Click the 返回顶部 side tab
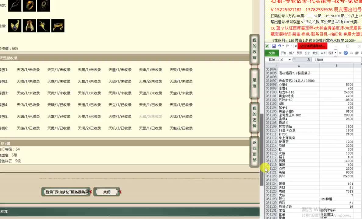The image size is (362, 219). tap(254, 151)
